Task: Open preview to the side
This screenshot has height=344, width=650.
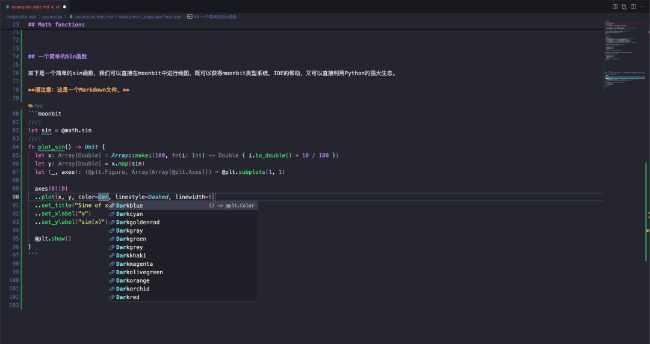Action: pyautogui.click(x=615, y=7)
